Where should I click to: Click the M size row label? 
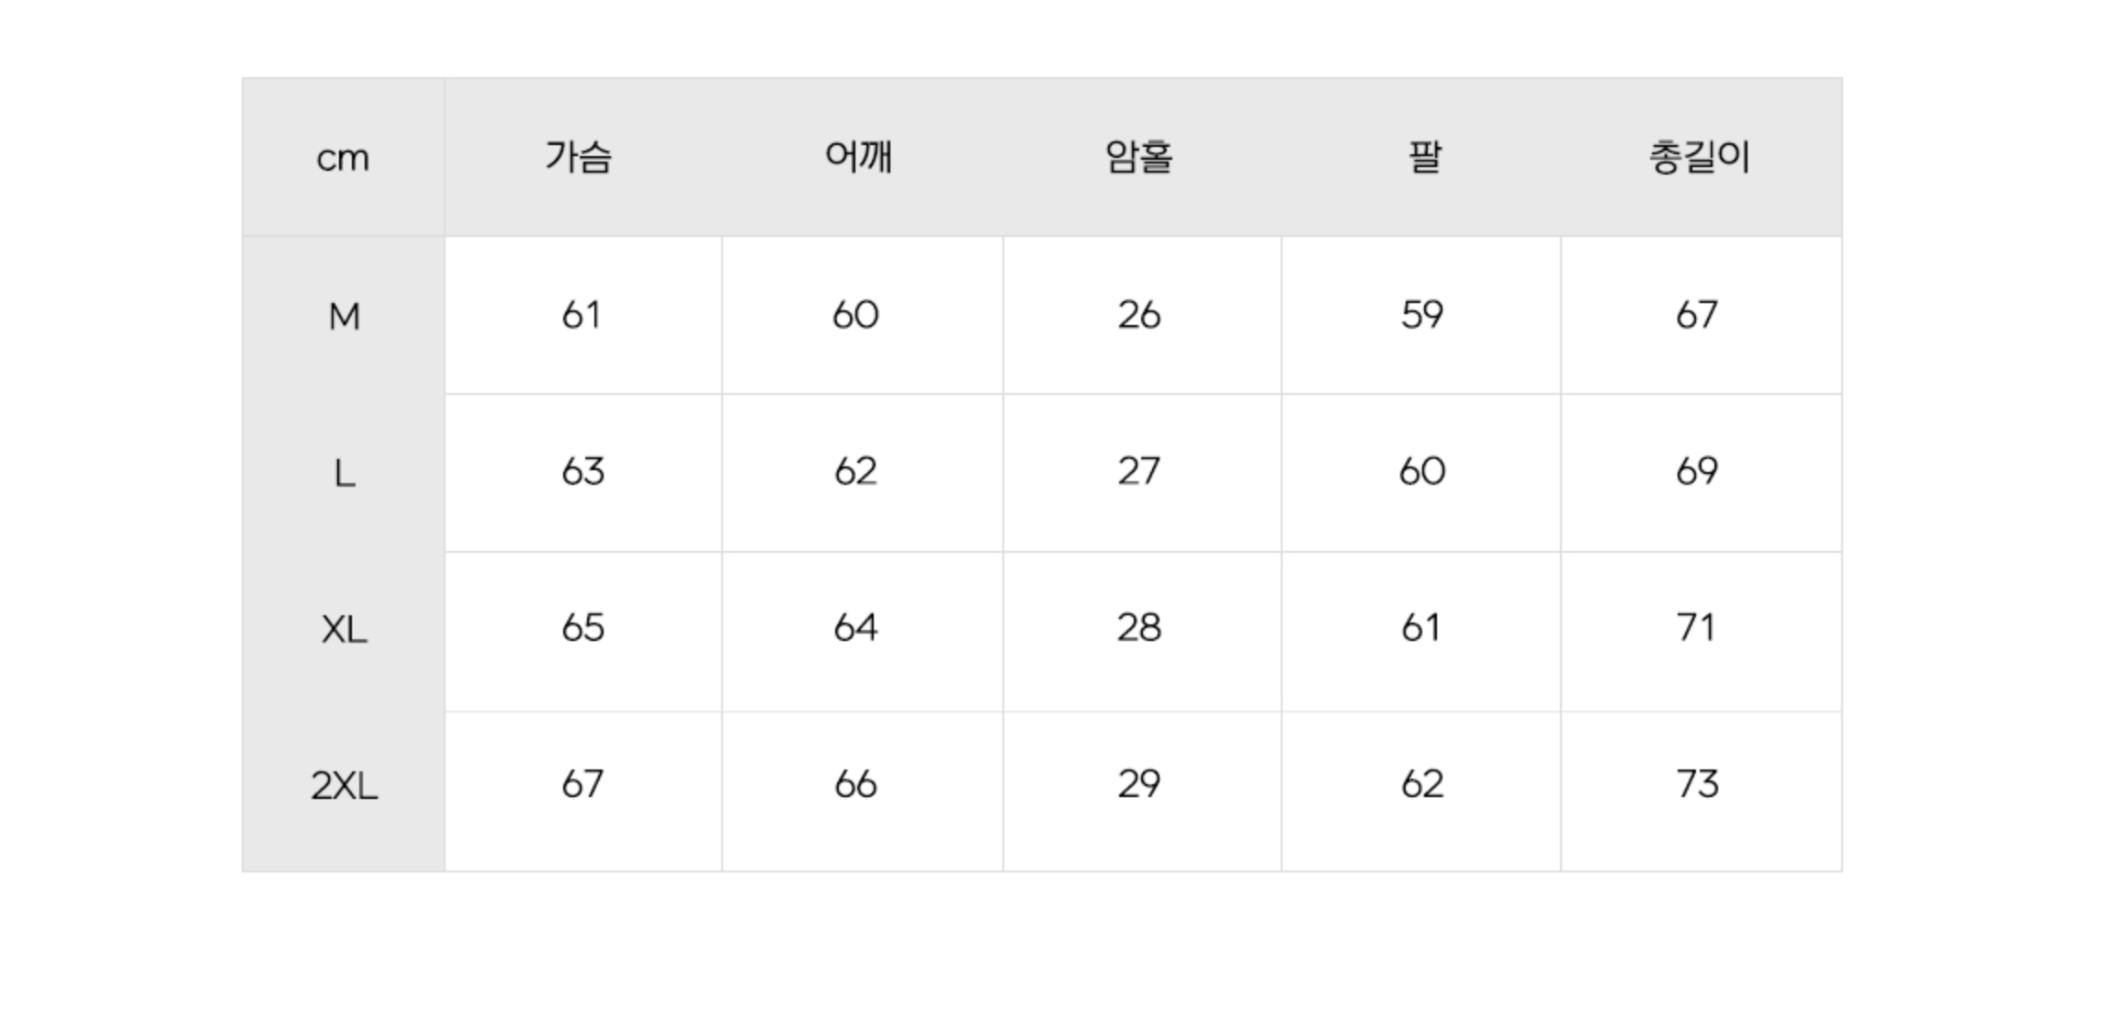pyautogui.click(x=344, y=316)
